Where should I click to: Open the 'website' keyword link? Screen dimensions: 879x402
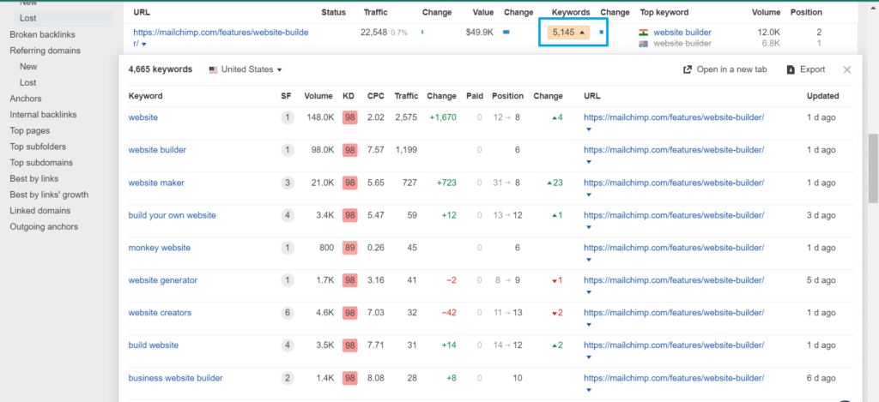(143, 117)
